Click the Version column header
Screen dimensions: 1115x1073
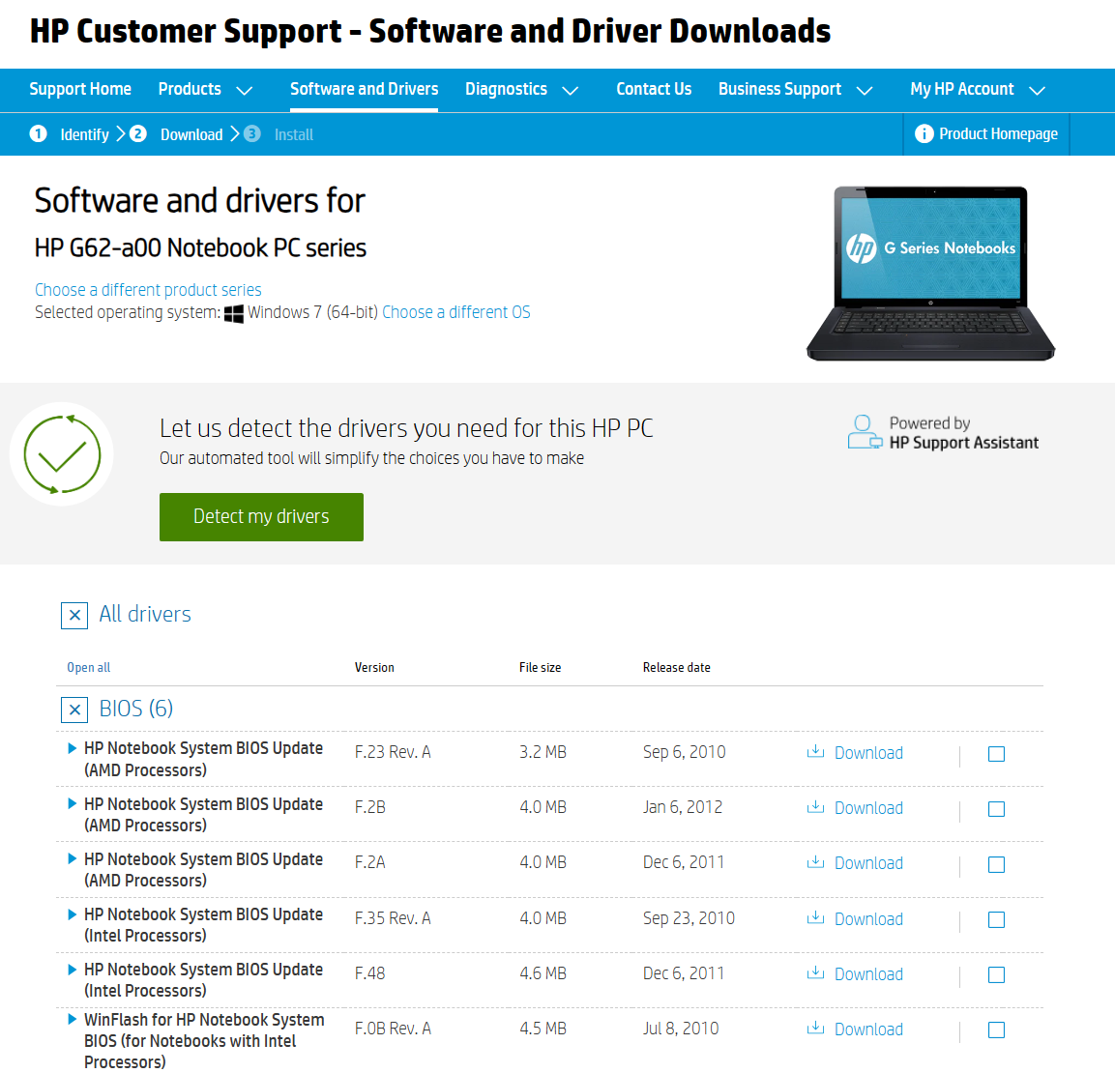pyautogui.click(x=374, y=667)
